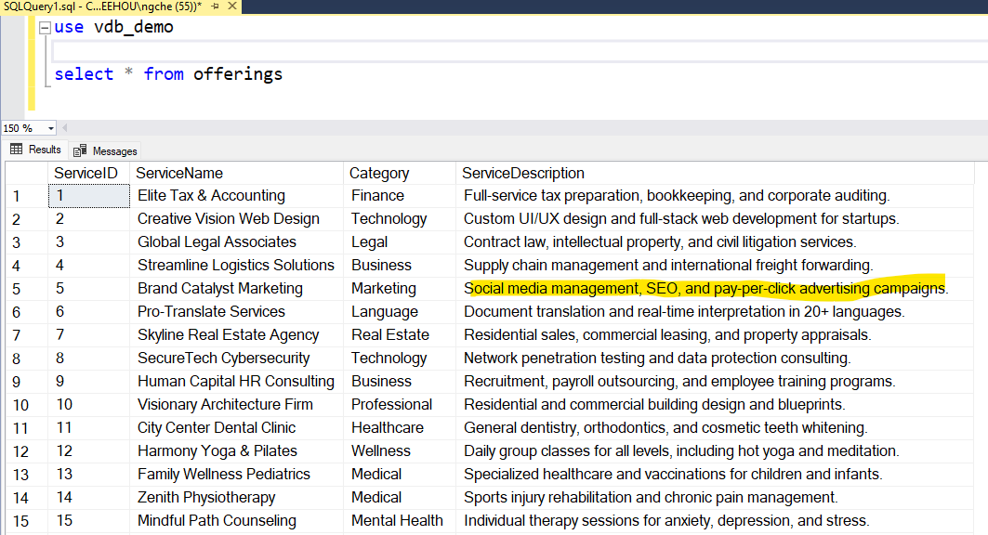Click the 'Mental Health' category cell
The image size is (988, 535).
[x=397, y=521]
